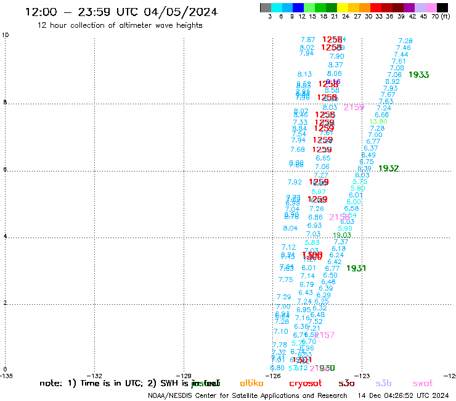Image resolution: width=456 pixels, height=401 pixels.
Task: Click the 8.13 wave height value
Action: point(304,74)
